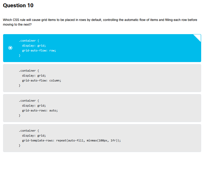Click the "grid-auto-rows: auto;" code line

point(40,110)
